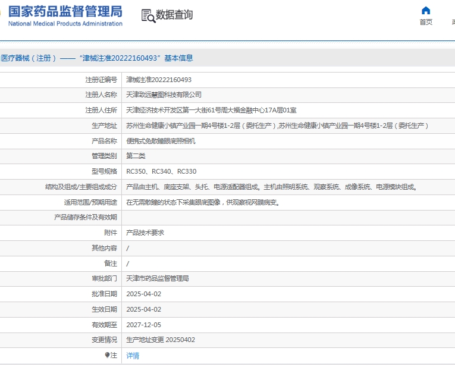The width and height of the screenshot is (455, 367).
Task: Click the lightbulb icon beside 注
Action: [107, 355]
